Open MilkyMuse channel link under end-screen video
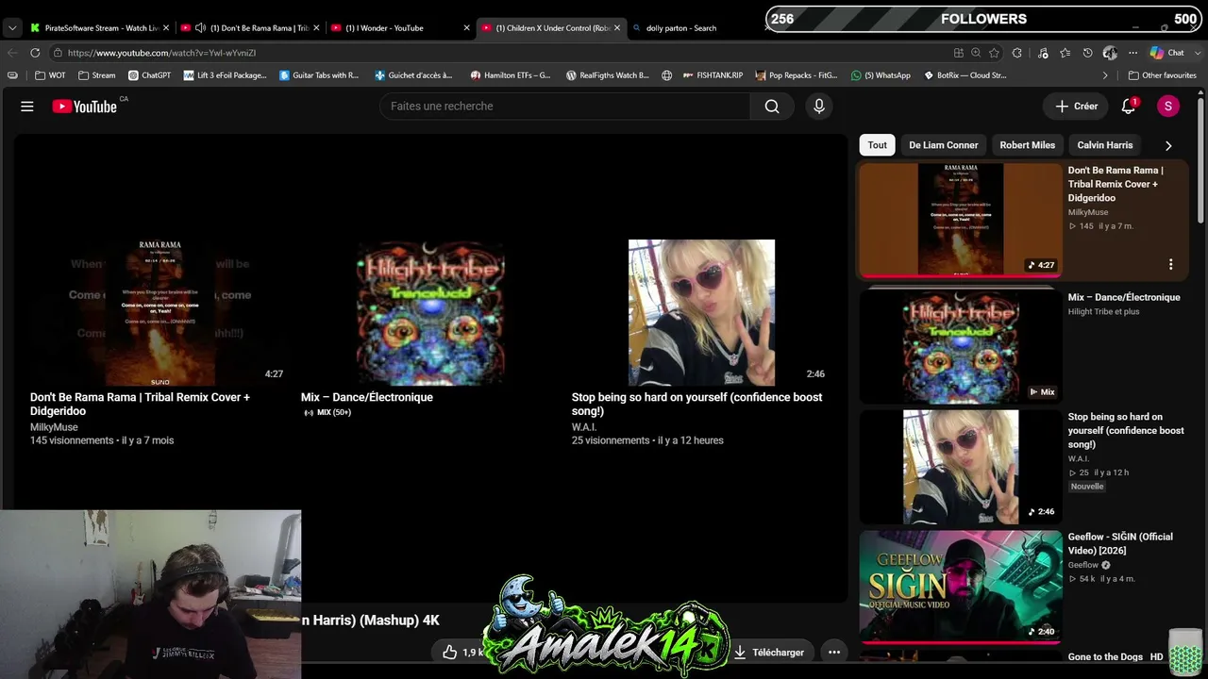 click(54, 427)
